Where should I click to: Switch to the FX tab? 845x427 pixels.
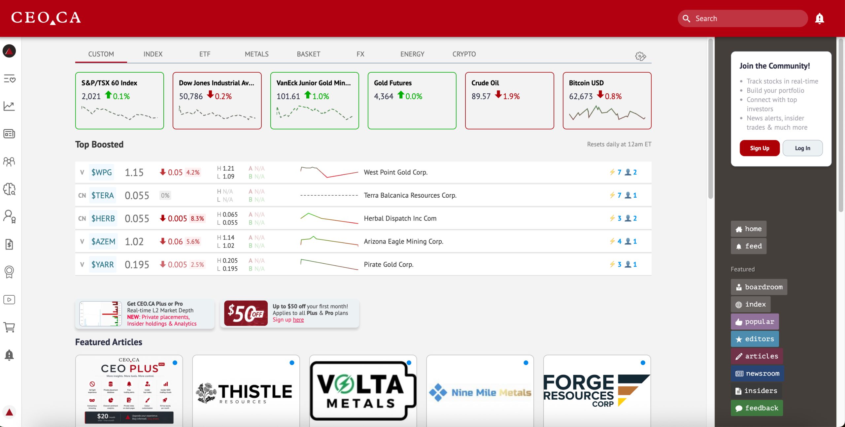[360, 54]
